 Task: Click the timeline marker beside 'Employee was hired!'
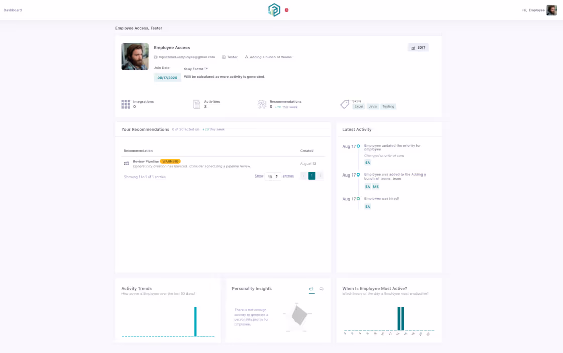358,199
